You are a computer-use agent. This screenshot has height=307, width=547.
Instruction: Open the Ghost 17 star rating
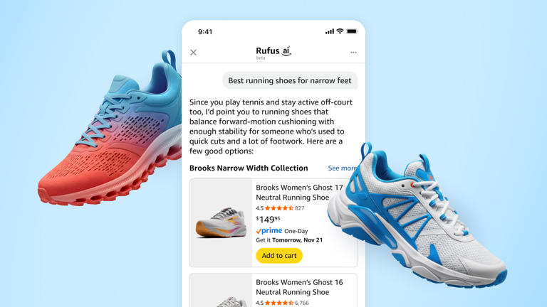click(x=280, y=208)
